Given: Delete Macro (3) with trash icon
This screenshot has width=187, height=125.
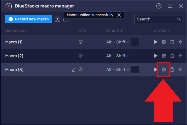Looking at the screenshot, I should point(172,70).
